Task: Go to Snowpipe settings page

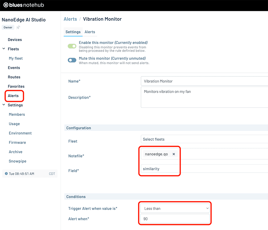Action: [17, 161]
